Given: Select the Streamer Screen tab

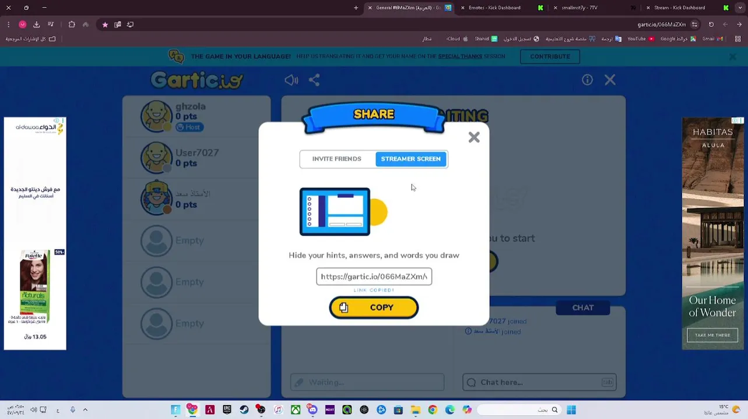Looking at the screenshot, I should tap(411, 159).
